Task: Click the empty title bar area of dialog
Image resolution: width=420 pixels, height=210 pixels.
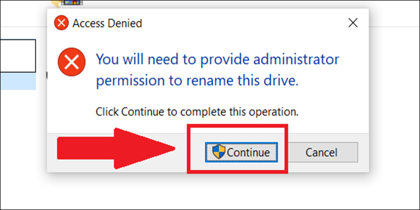Action: coord(241,23)
